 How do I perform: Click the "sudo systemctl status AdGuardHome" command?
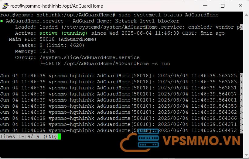pyautogui.click(x=168, y=15)
